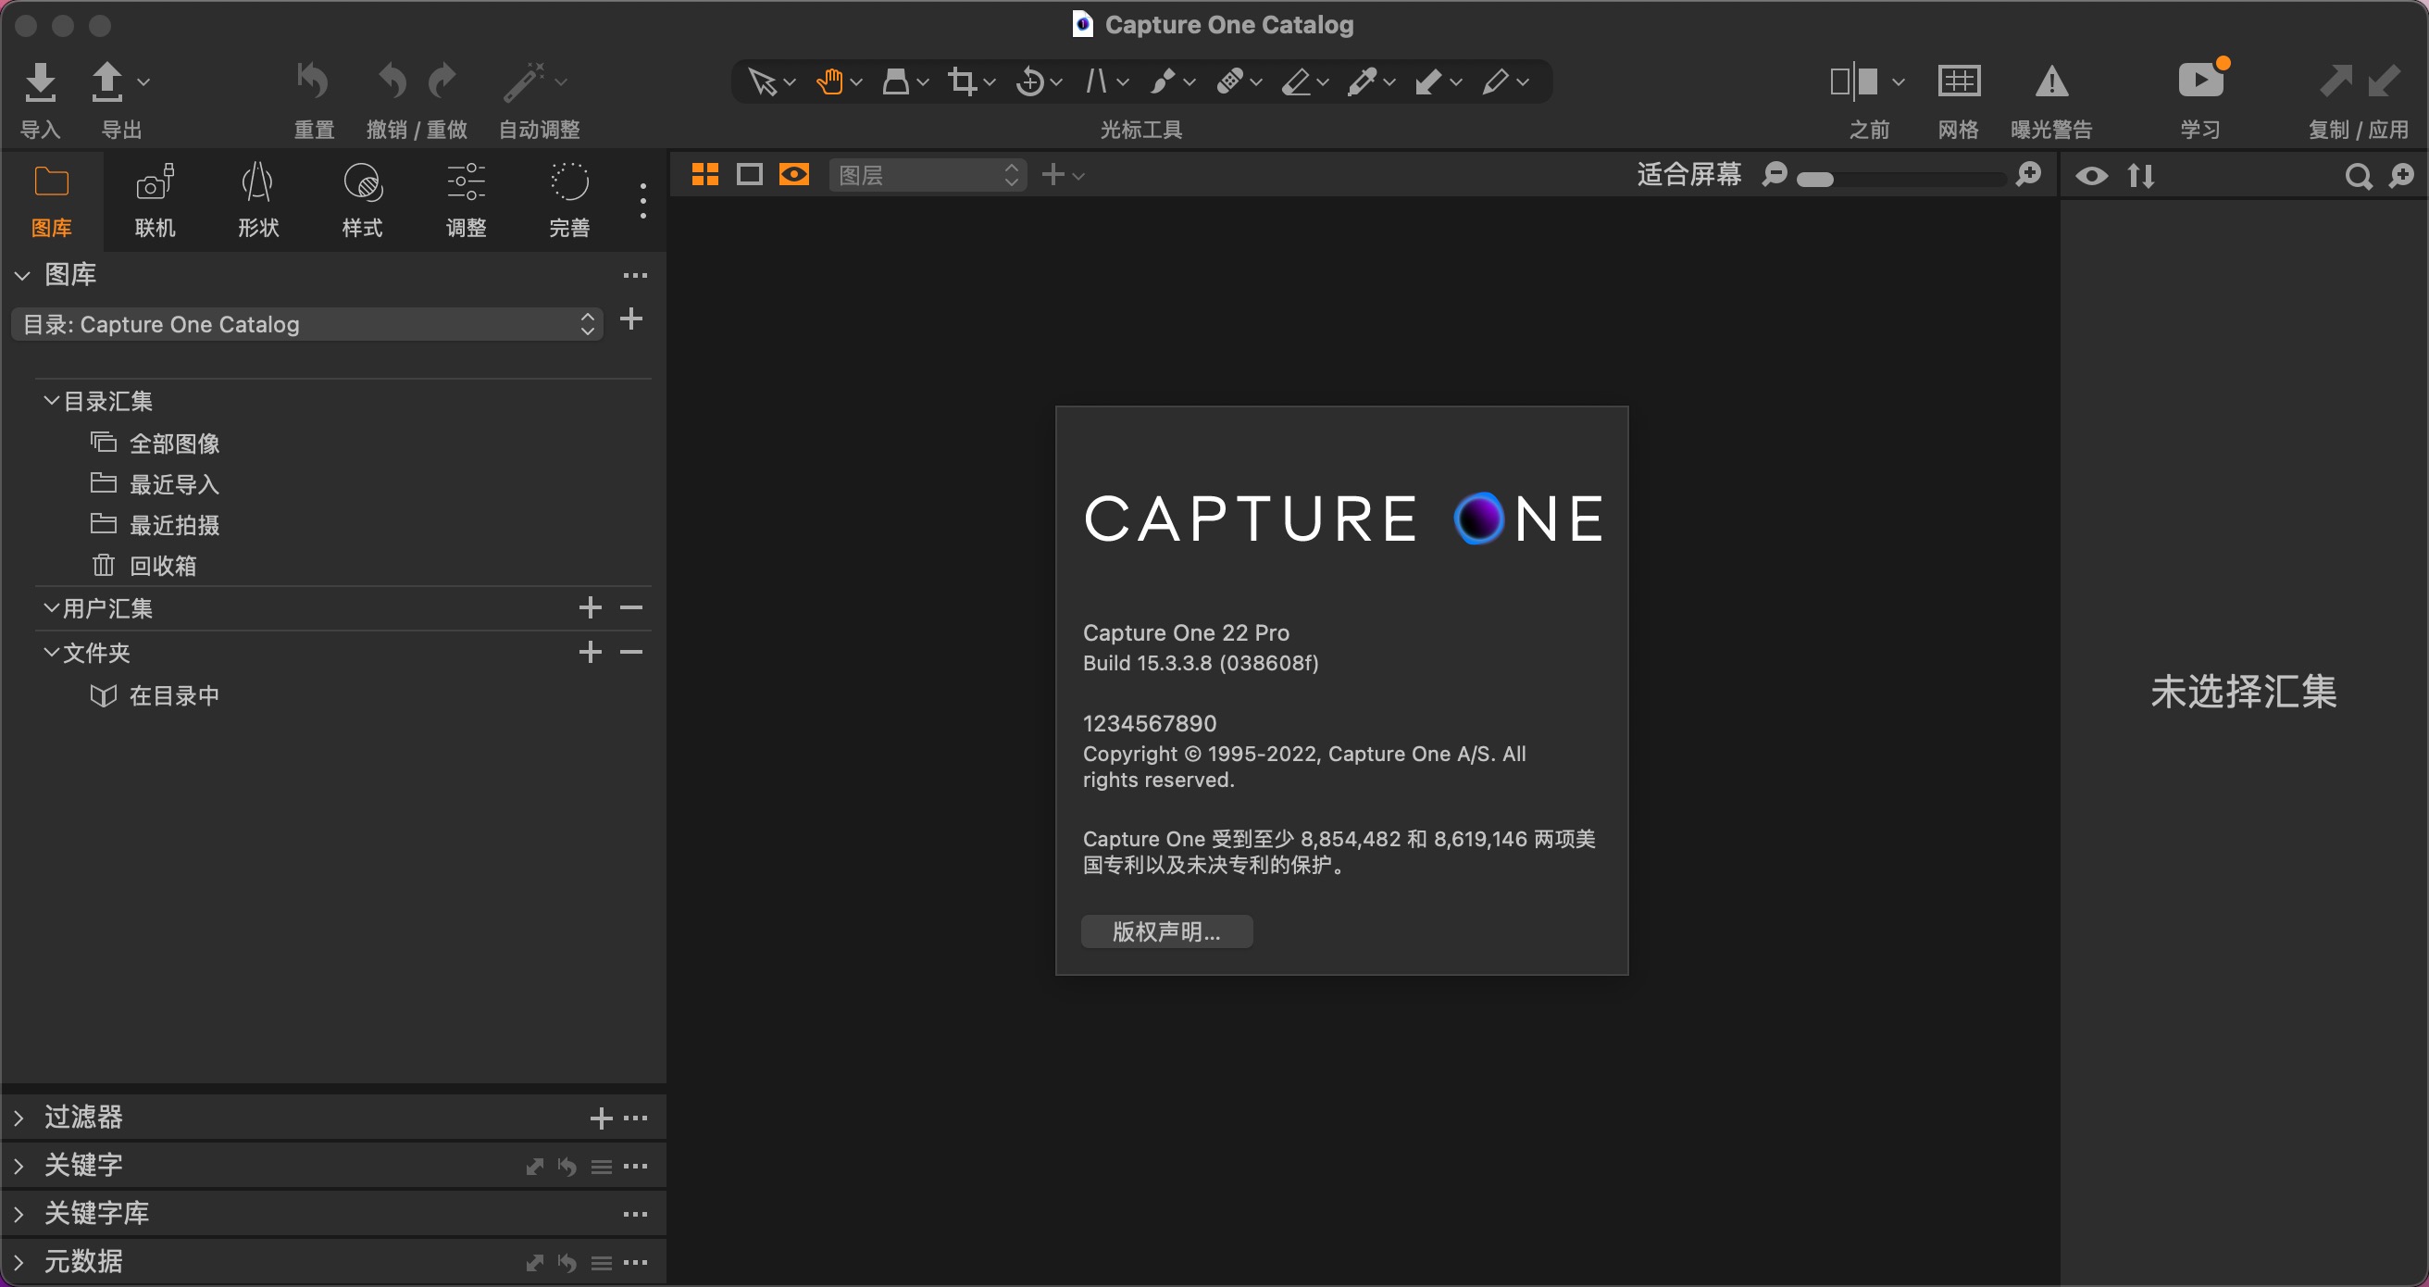Expand the Filters (过滤器) panel
Image resolution: width=2429 pixels, height=1287 pixels.
pyautogui.click(x=19, y=1118)
